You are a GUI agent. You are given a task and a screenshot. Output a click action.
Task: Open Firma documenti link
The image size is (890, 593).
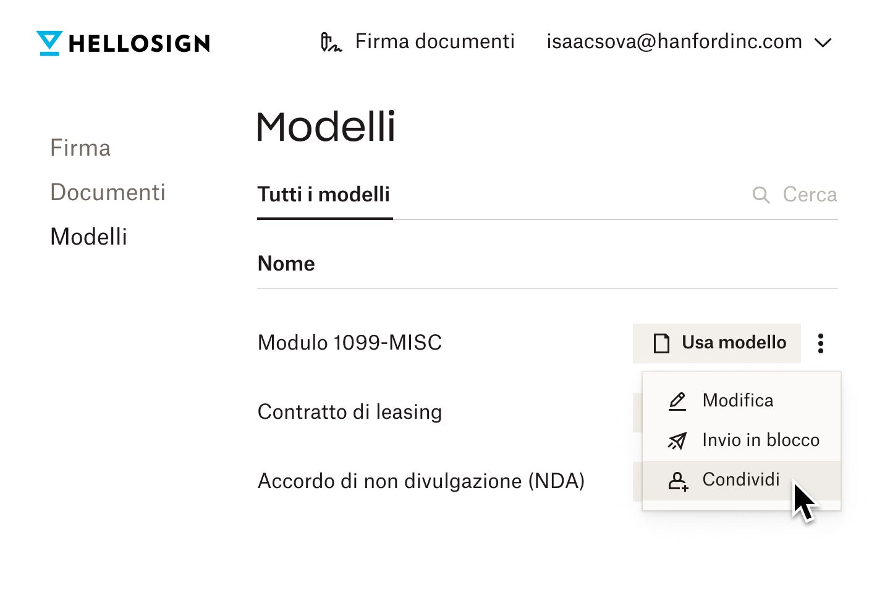pyautogui.click(x=434, y=42)
